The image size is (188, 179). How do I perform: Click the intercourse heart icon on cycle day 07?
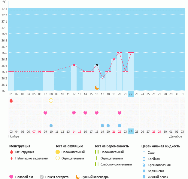[45, 113]
